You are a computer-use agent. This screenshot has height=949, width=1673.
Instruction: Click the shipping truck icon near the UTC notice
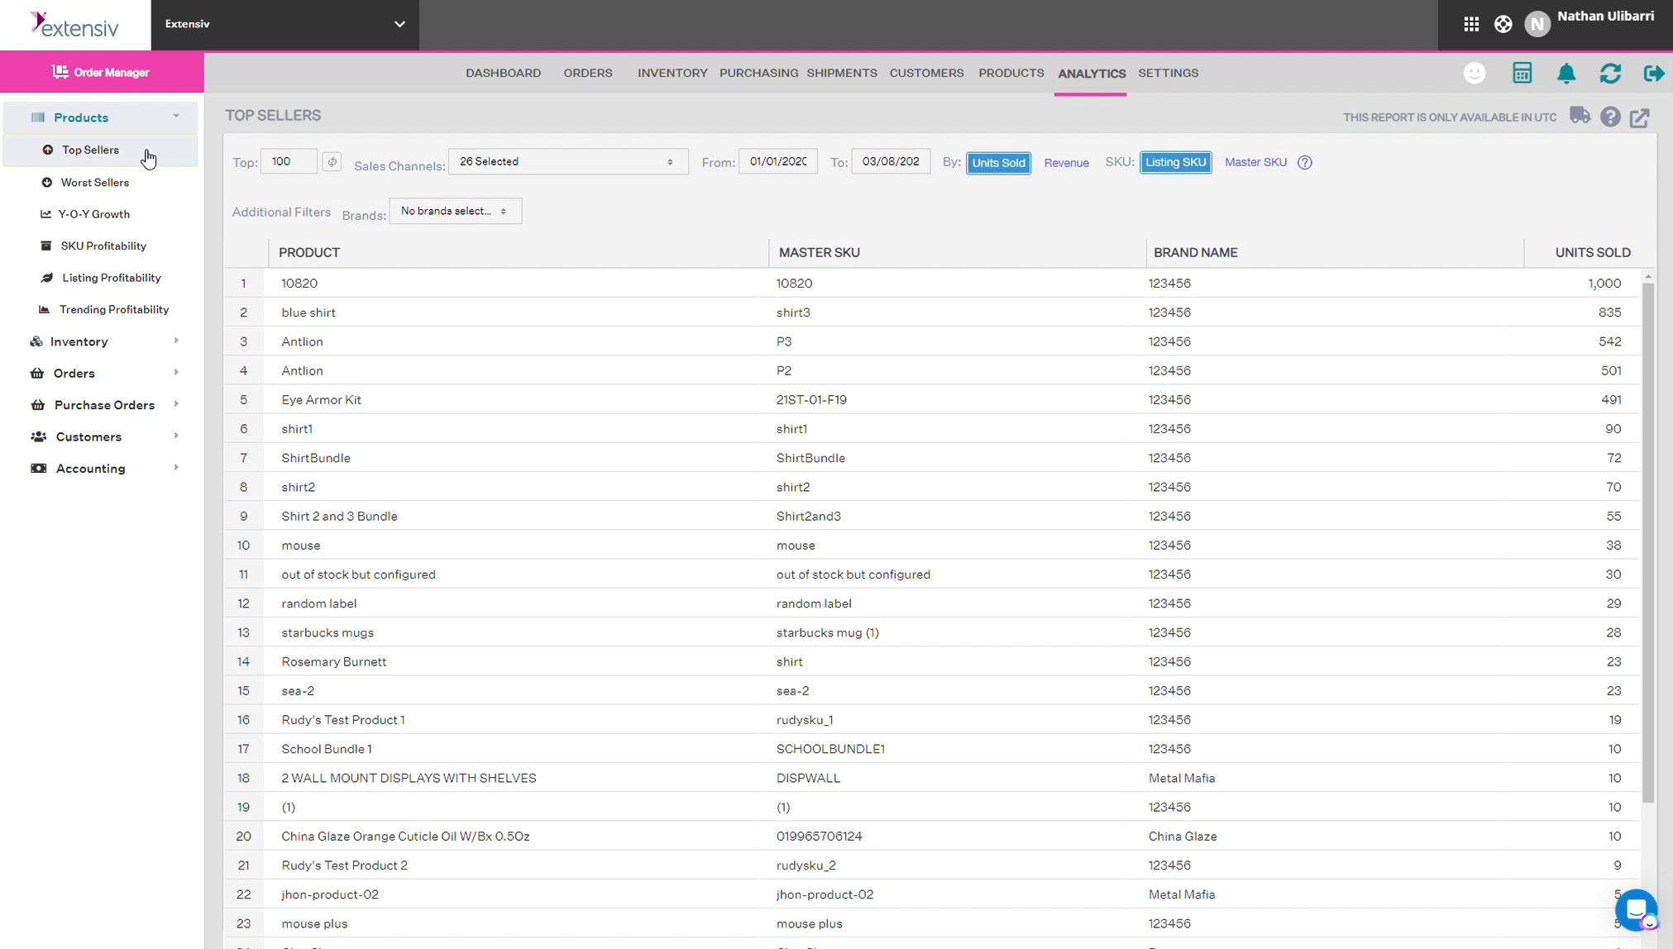click(1580, 117)
